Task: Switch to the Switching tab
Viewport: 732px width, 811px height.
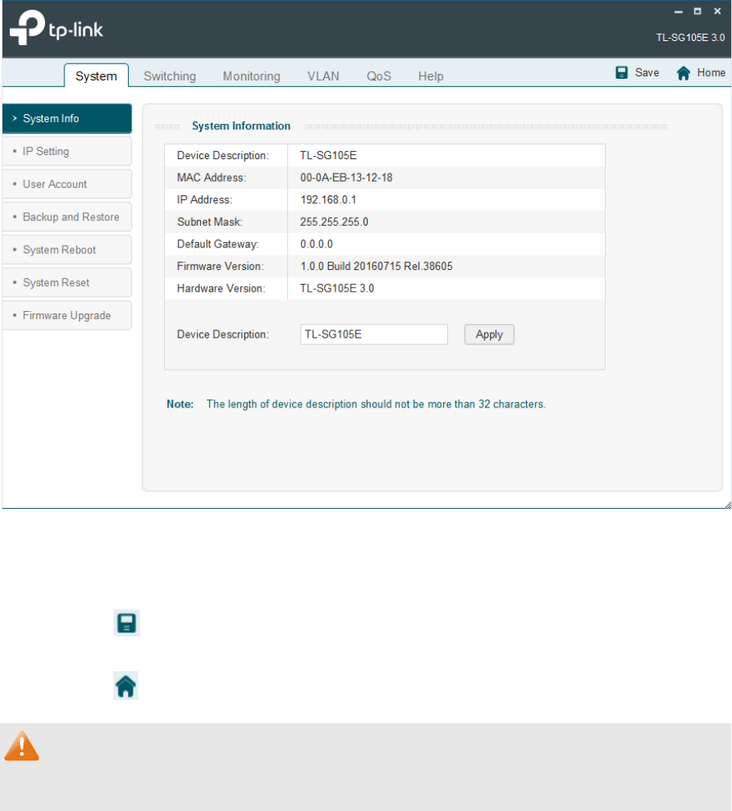Action: (170, 76)
